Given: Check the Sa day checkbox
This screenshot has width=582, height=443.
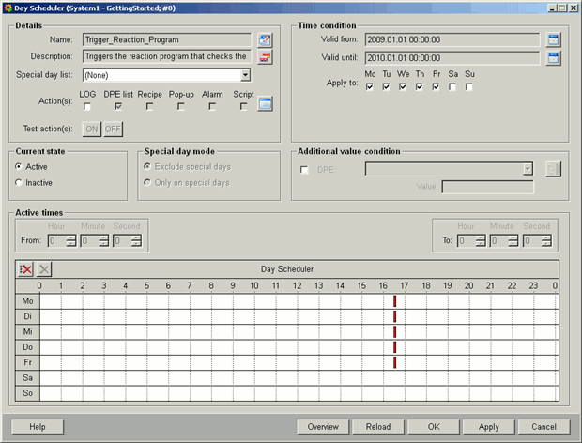Looking at the screenshot, I should (452, 87).
